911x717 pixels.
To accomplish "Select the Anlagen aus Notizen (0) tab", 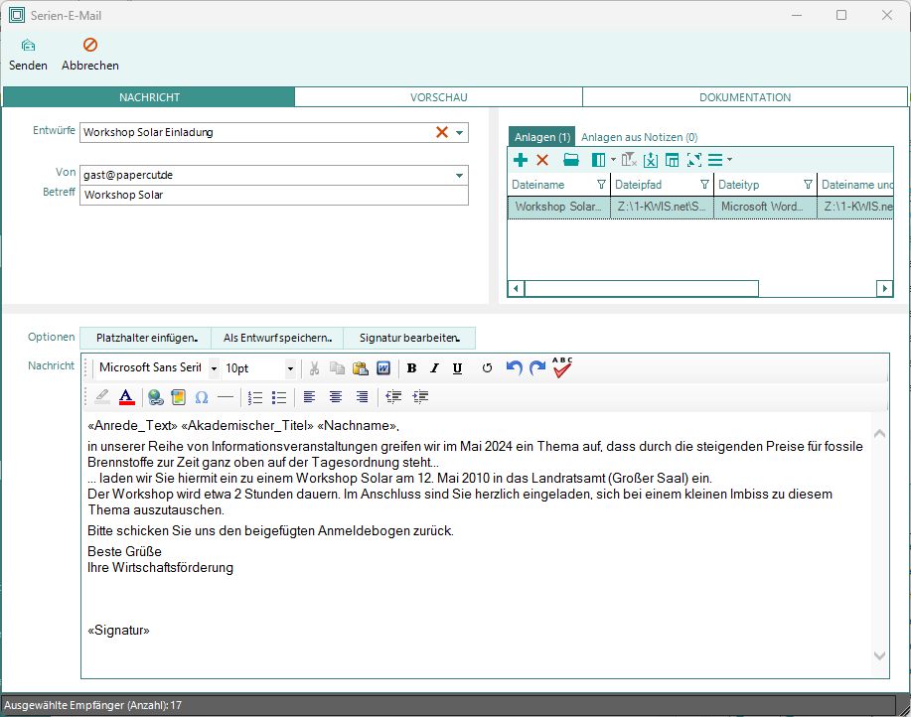I will (639, 137).
